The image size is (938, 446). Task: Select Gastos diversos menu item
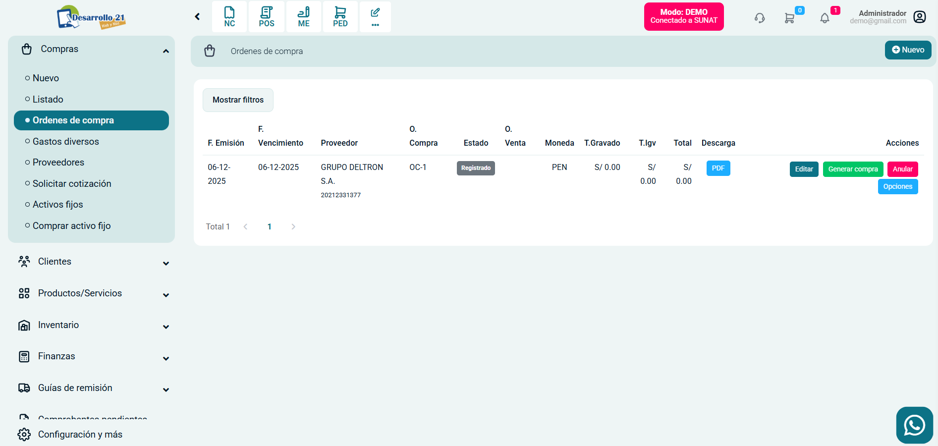click(66, 142)
